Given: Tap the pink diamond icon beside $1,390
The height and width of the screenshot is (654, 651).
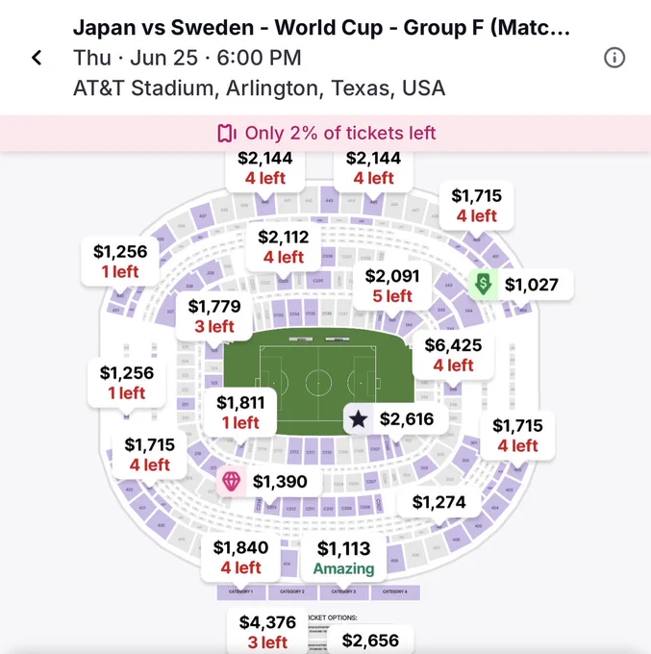Looking at the screenshot, I should click(x=231, y=481).
